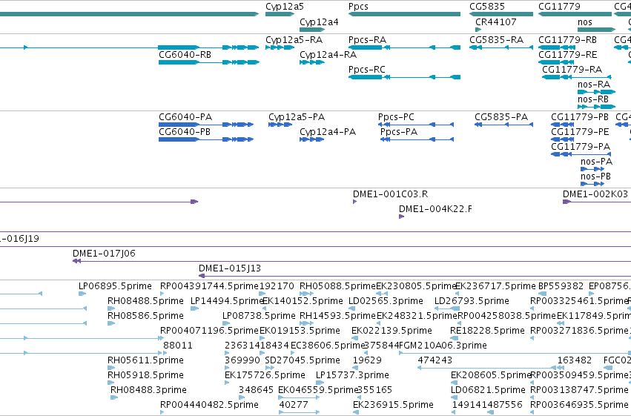Open the LP06895.5prime EST label

115,286
